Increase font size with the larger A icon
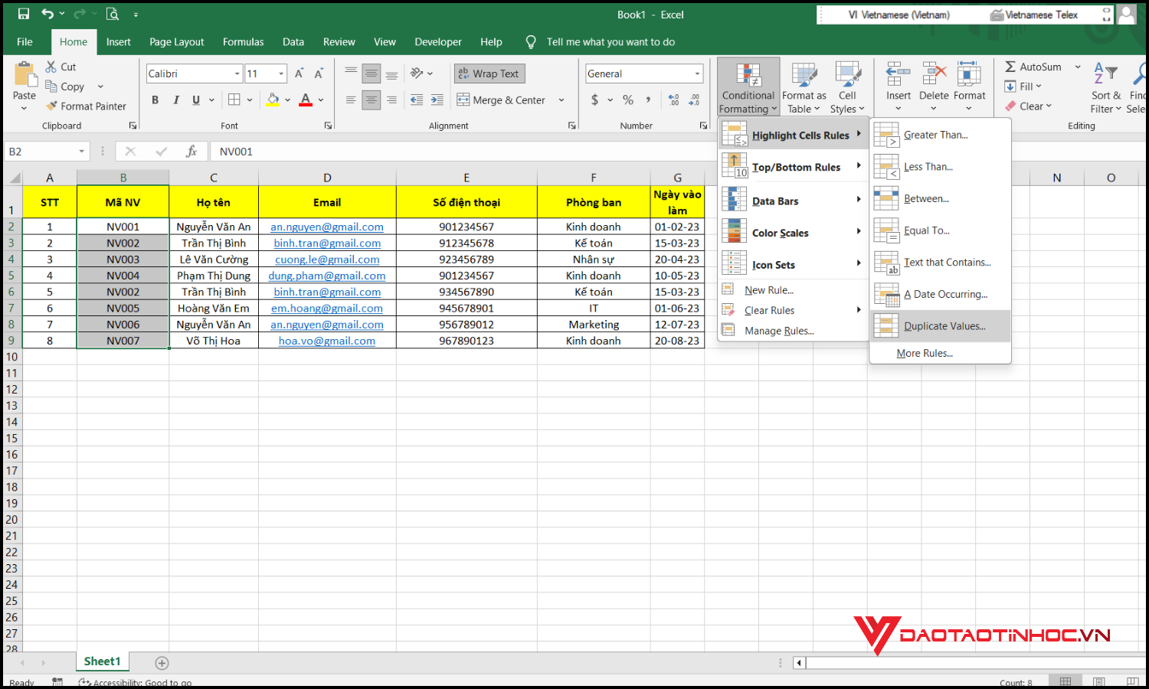 pos(300,73)
